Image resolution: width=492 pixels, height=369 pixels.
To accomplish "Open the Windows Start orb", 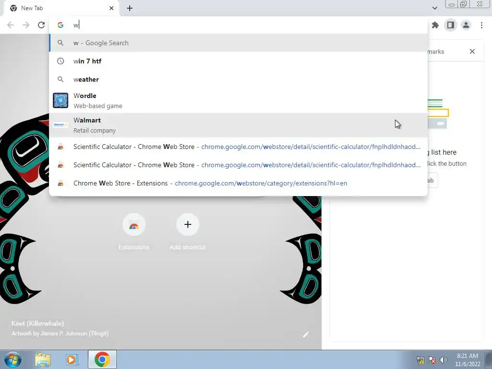I will coord(13,359).
